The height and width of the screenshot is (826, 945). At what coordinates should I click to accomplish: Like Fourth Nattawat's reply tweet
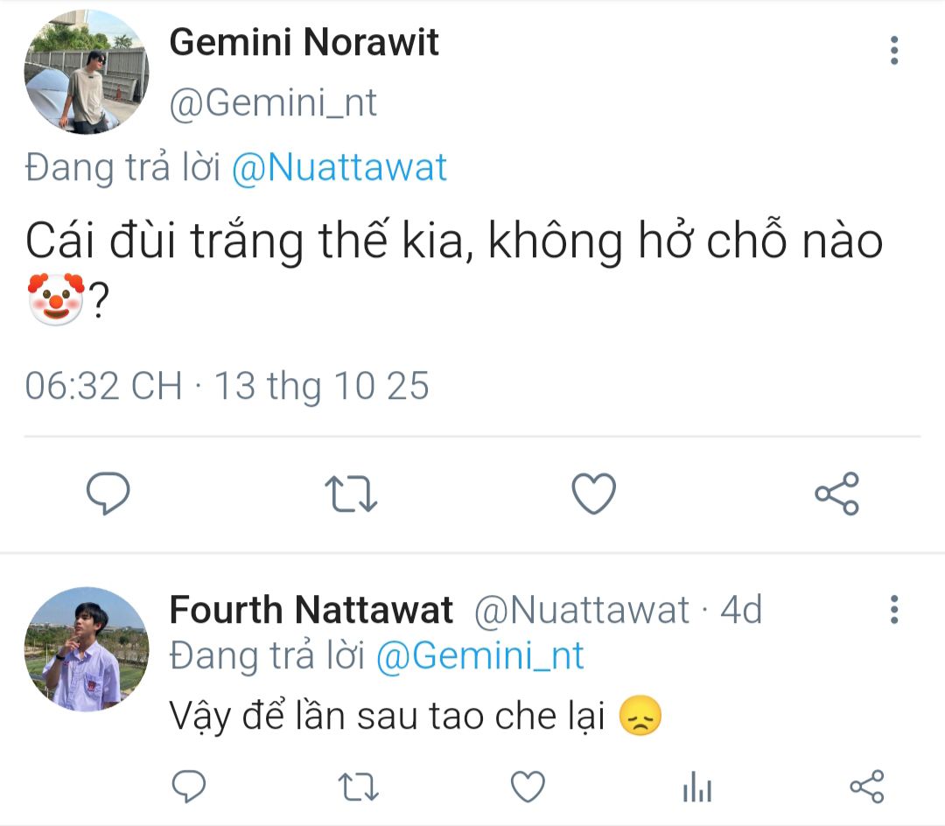coord(528,787)
